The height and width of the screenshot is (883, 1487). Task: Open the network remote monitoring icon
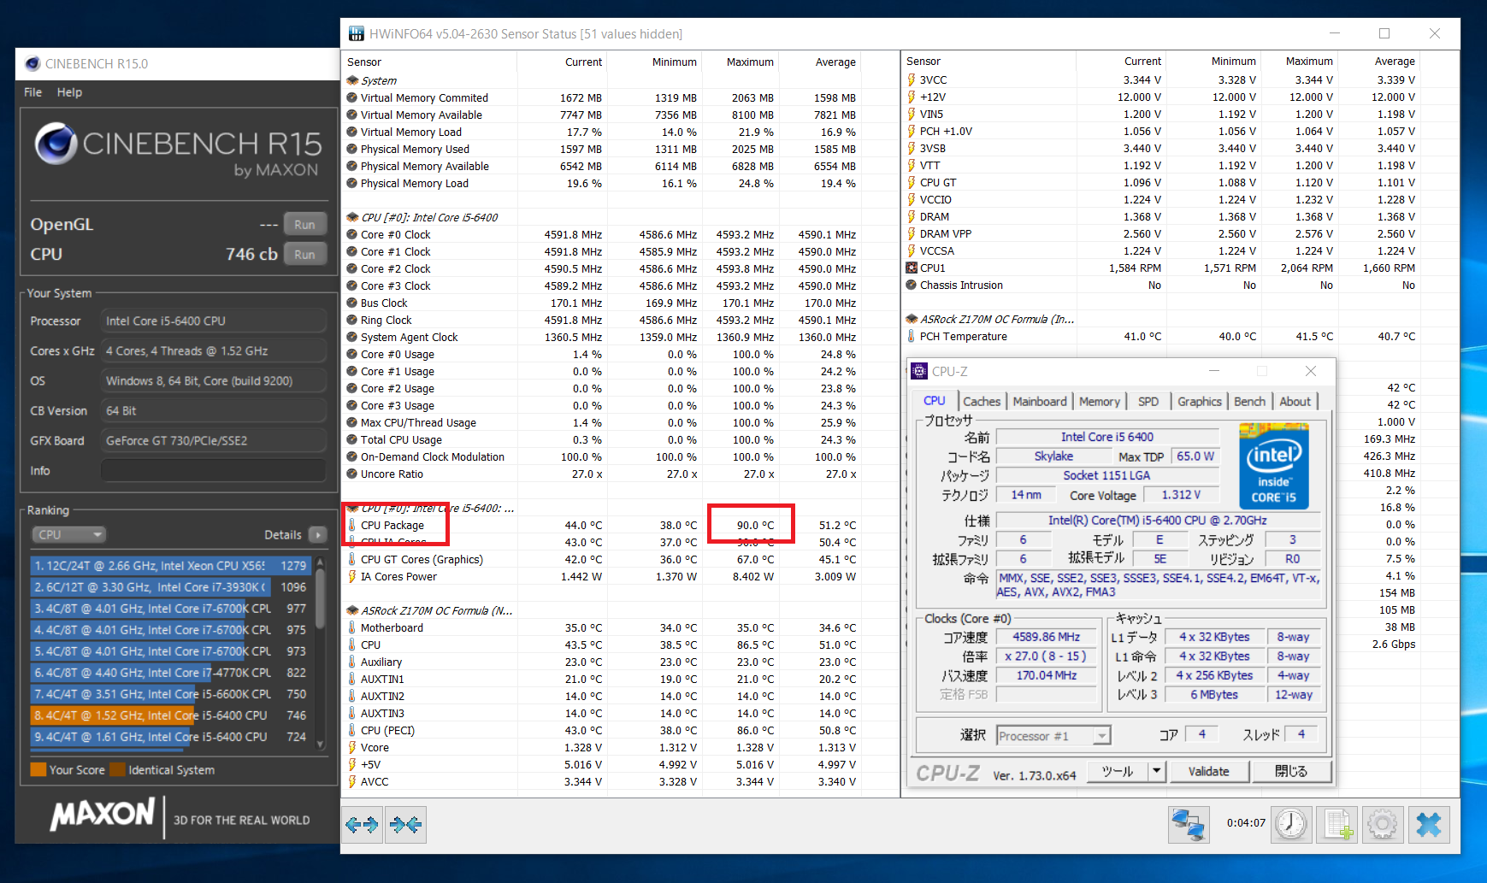click(x=1189, y=825)
